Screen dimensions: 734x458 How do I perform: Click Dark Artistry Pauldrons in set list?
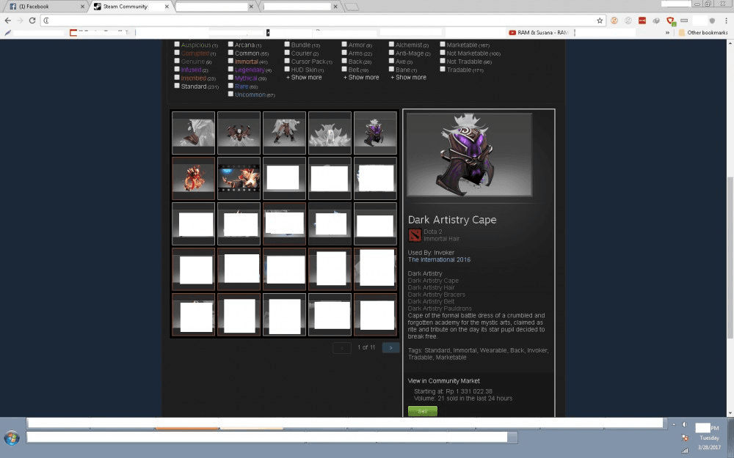point(440,309)
